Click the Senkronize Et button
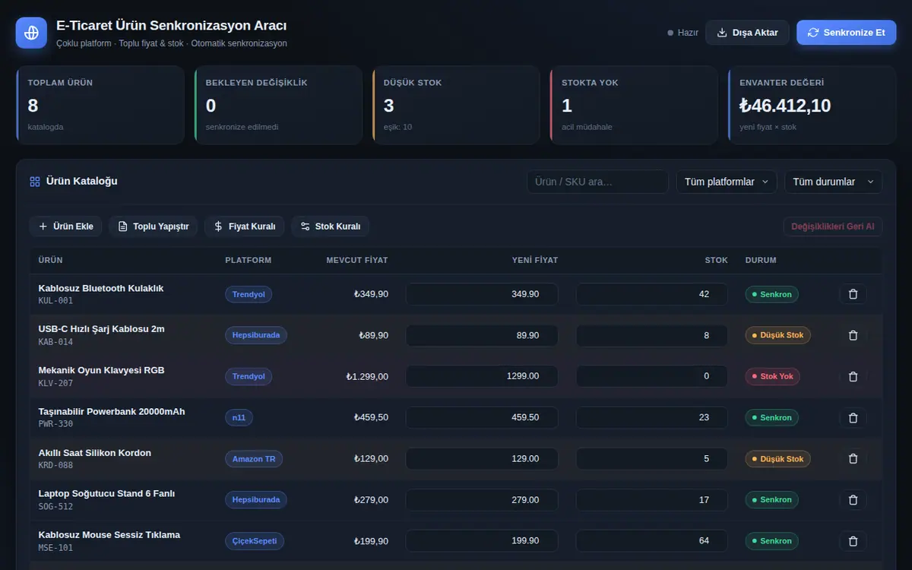Screen dimensions: 912x570 [846, 33]
